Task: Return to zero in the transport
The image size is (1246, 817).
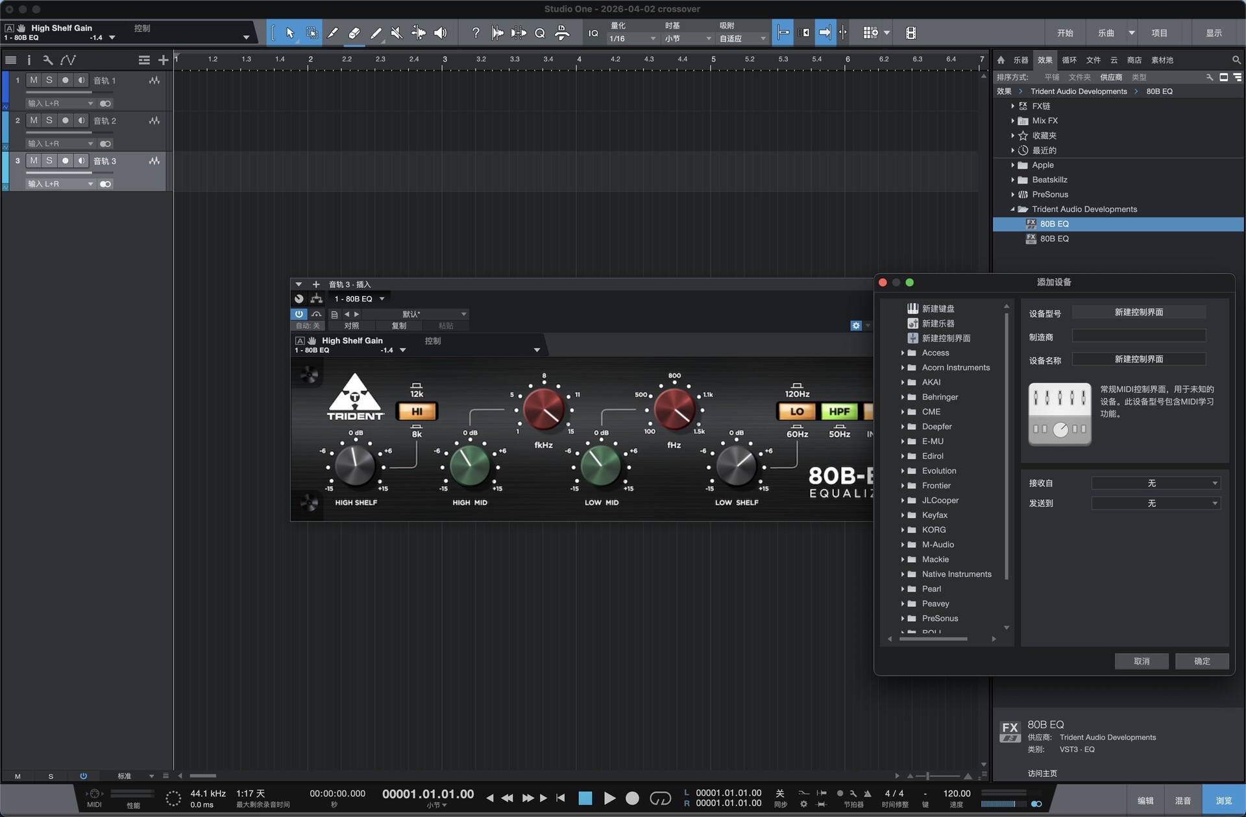Action: point(561,798)
